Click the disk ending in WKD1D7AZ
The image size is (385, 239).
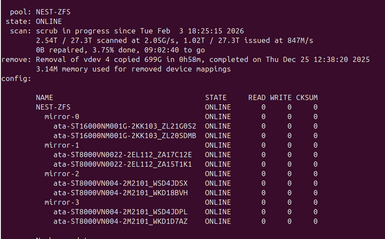120,221
